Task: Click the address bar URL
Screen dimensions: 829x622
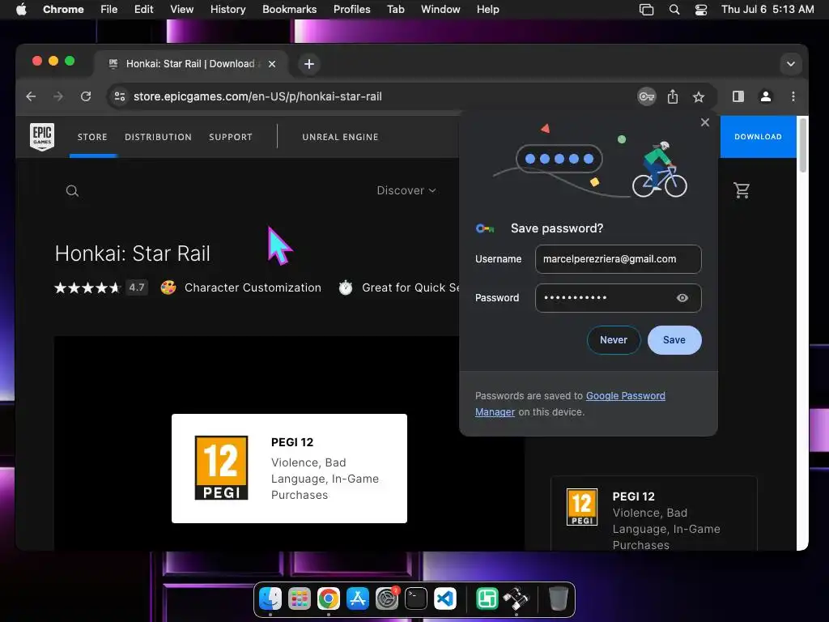Action: click(257, 96)
